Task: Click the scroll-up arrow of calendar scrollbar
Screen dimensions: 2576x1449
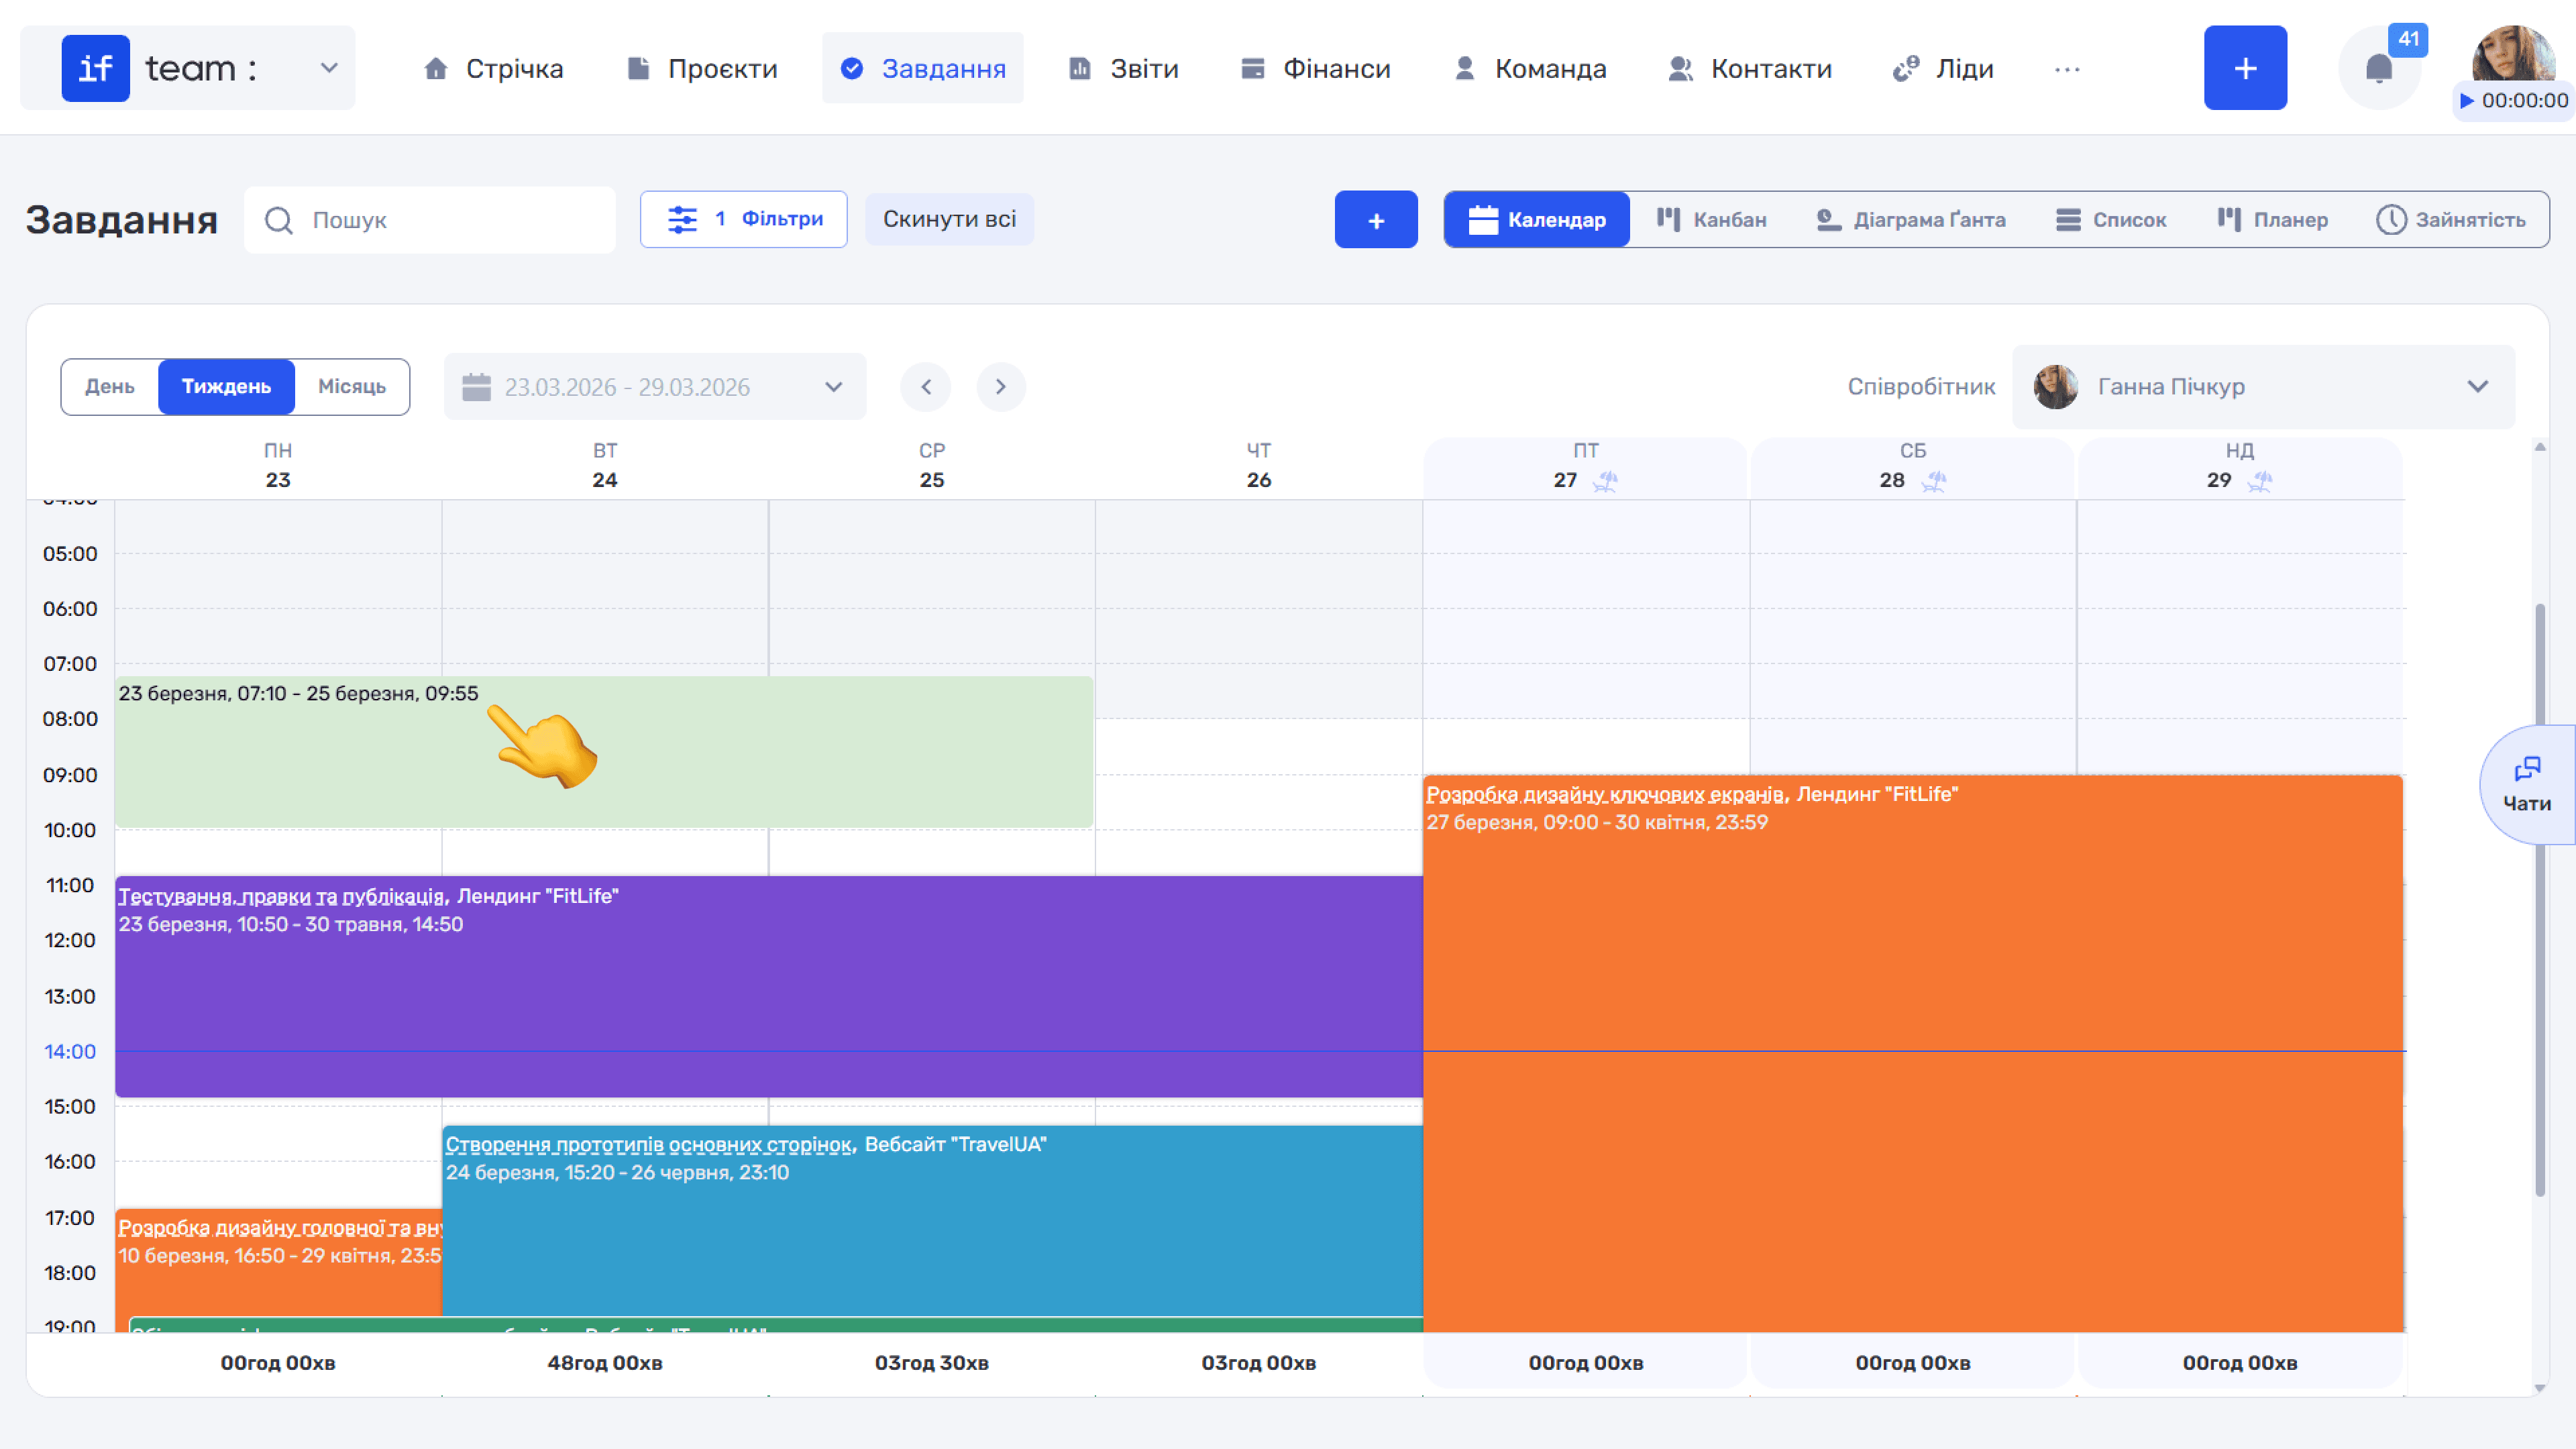Action: 2540,447
